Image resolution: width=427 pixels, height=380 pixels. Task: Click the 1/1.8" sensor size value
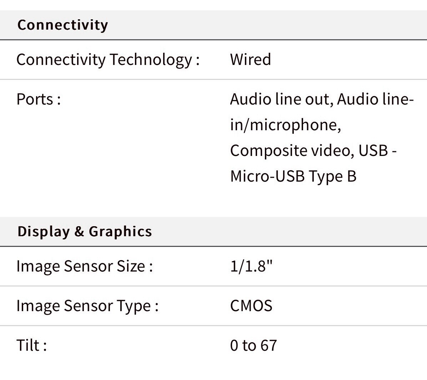tap(251, 266)
